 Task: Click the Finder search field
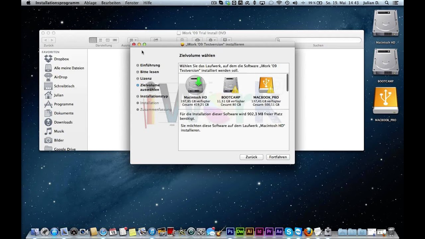318,40
